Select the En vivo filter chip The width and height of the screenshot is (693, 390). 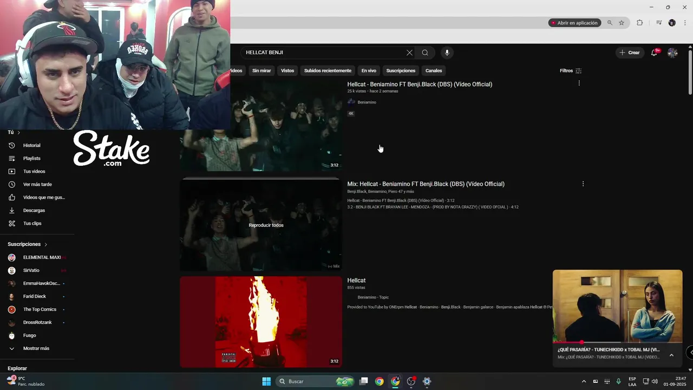(369, 70)
